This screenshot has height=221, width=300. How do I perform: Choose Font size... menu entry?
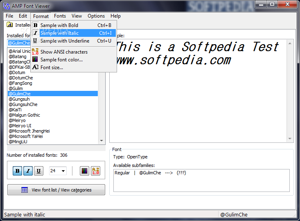[74, 68]
